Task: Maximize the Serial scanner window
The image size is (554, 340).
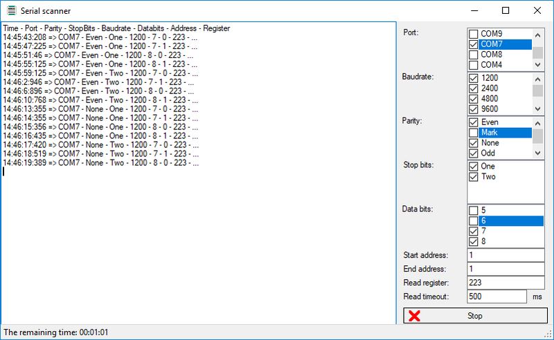Action: coord(506,10)
